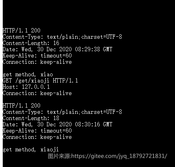Click the Content-Length: 16 line
The image size is (175, 167).
click(x=31, y=43)
